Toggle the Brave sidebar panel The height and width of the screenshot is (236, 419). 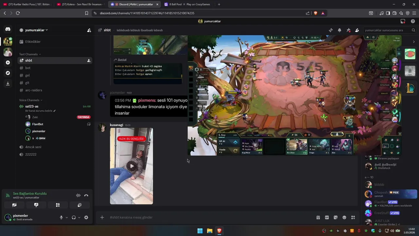pos(388,13)
